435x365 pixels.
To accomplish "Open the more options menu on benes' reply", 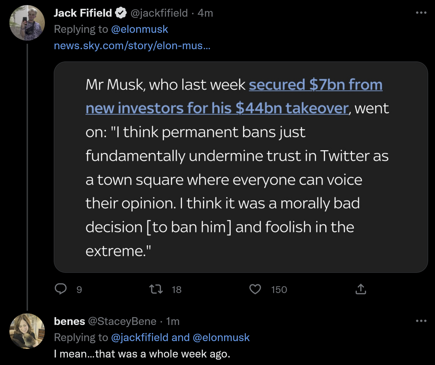I will [421, 321].
